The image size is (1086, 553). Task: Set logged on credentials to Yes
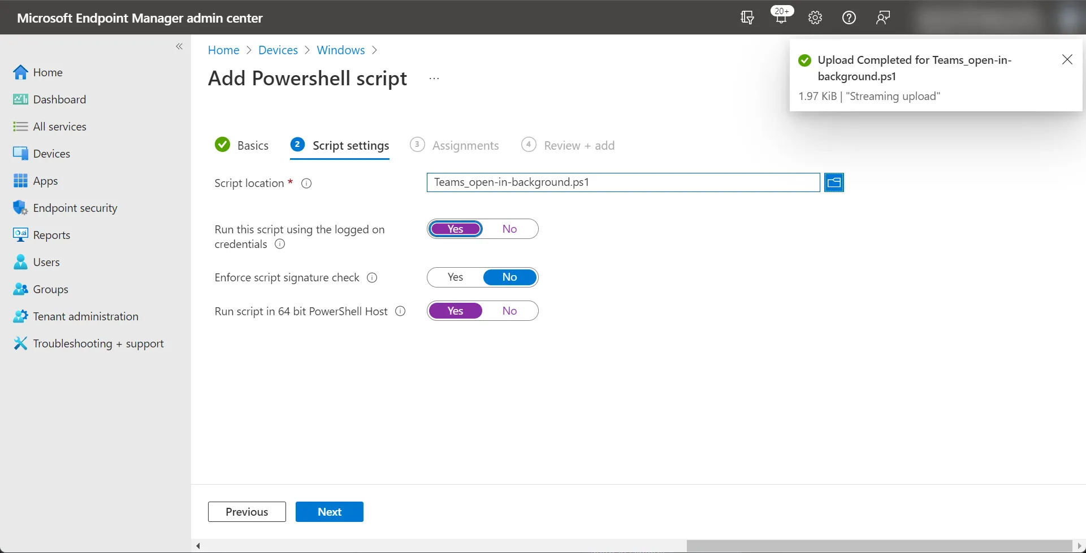456,229
